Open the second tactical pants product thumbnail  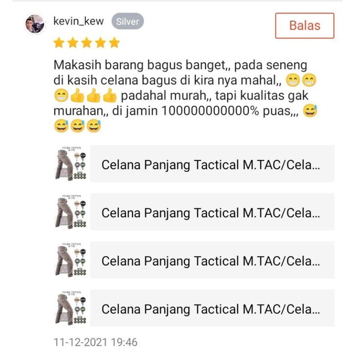[71, 212]
